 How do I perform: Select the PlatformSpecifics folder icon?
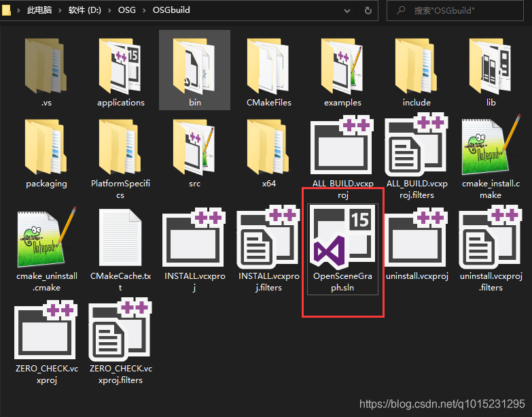pos(120,147)
